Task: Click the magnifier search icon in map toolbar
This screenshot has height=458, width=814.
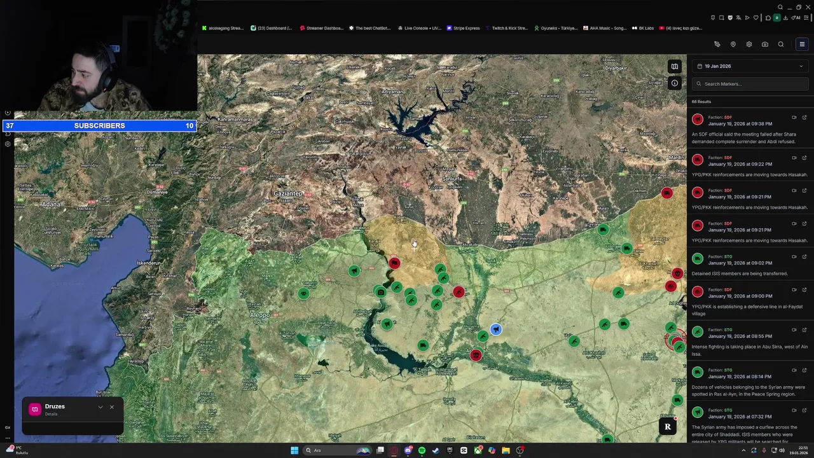Action: (780, 45)
